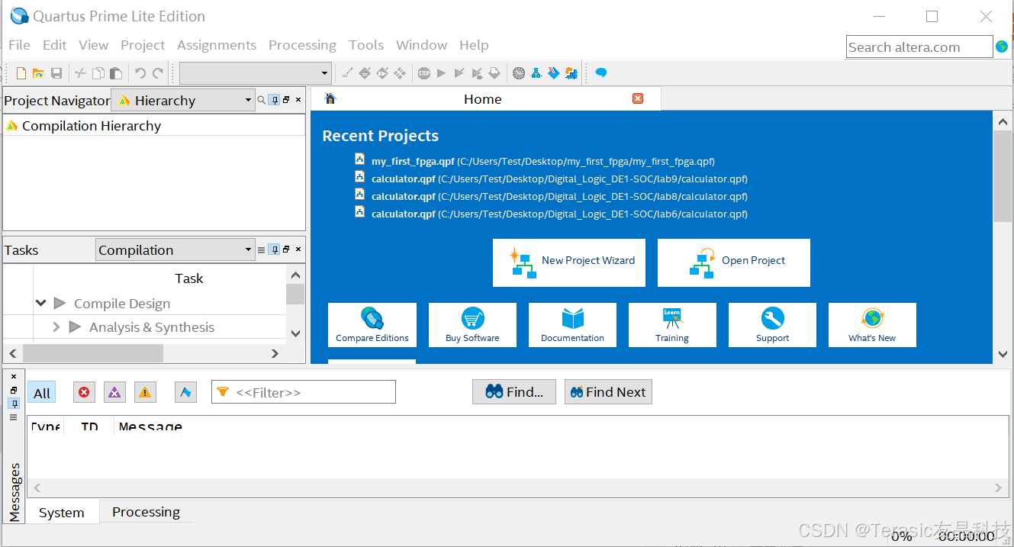Toggle the warning messages filter
The image size is (1014, 547).
point(145,392)
